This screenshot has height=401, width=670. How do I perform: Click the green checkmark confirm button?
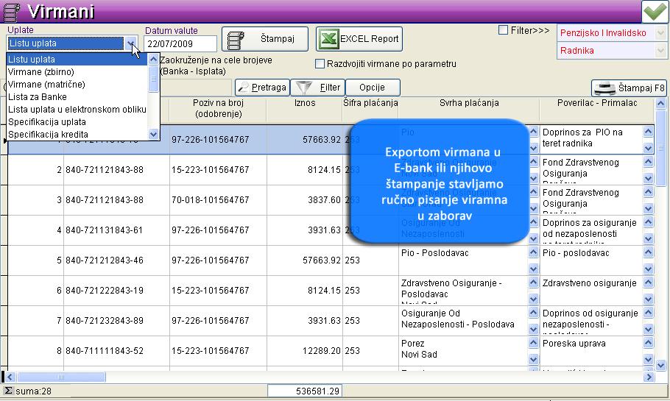653,12
